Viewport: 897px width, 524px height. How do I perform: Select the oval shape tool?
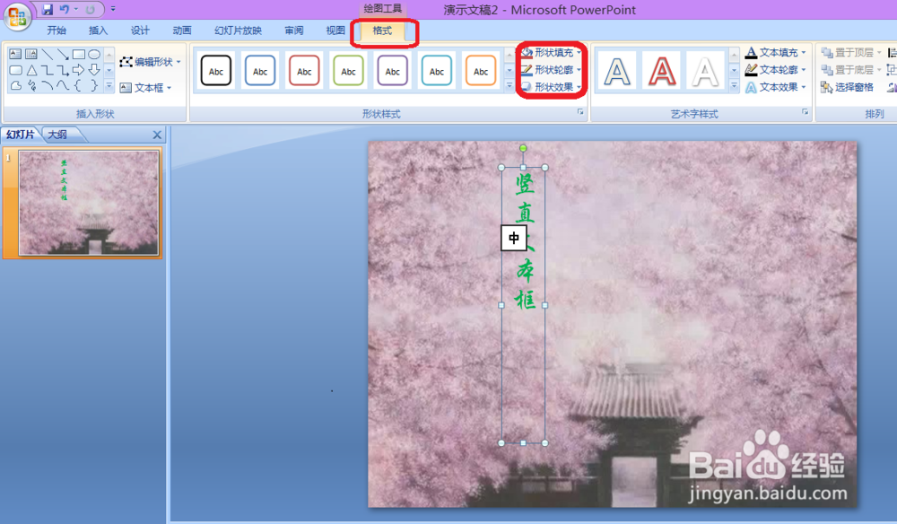pos(95,55)
